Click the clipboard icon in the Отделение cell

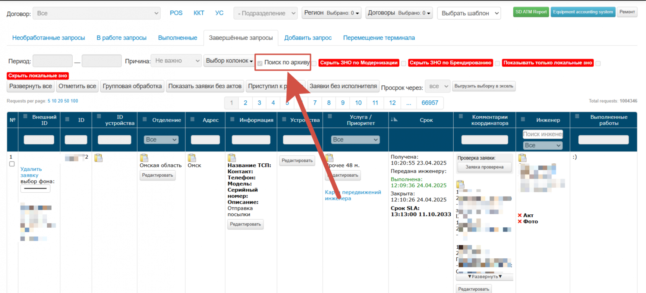[144, 158]
